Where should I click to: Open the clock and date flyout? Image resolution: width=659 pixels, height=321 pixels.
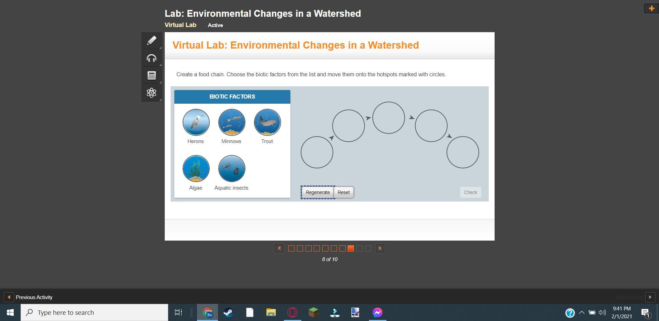(x=622, y=312)
